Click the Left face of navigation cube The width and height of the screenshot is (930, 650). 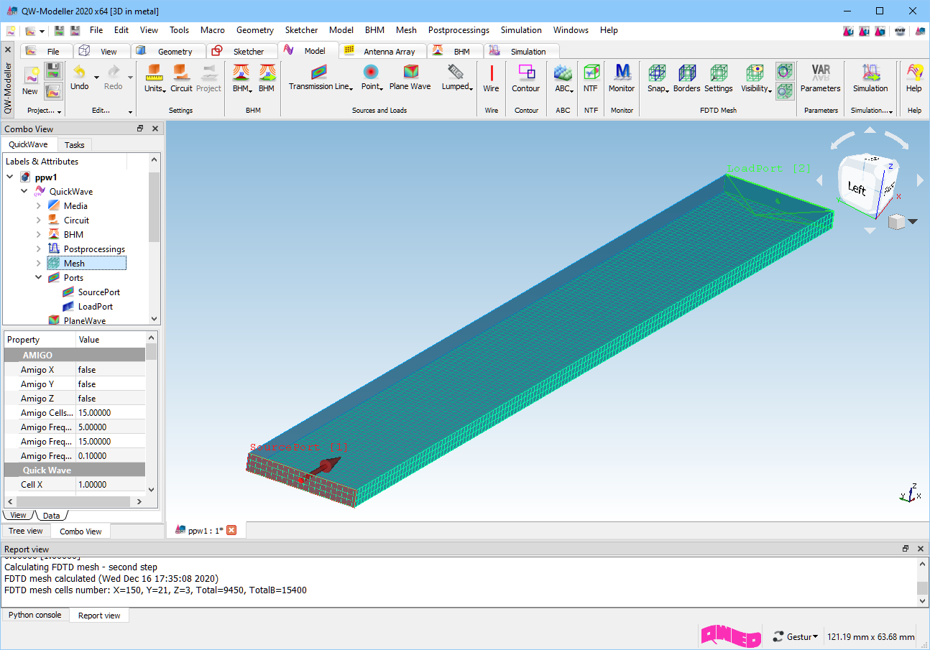coord(857,189)
